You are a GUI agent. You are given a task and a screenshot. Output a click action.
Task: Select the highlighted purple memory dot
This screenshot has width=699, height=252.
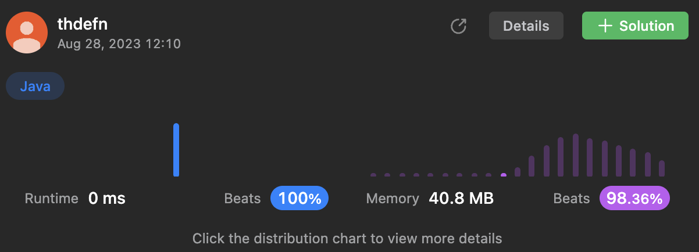[x=504, y=174]
